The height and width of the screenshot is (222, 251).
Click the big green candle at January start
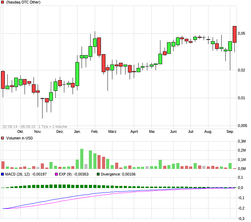tap(77, 74)
